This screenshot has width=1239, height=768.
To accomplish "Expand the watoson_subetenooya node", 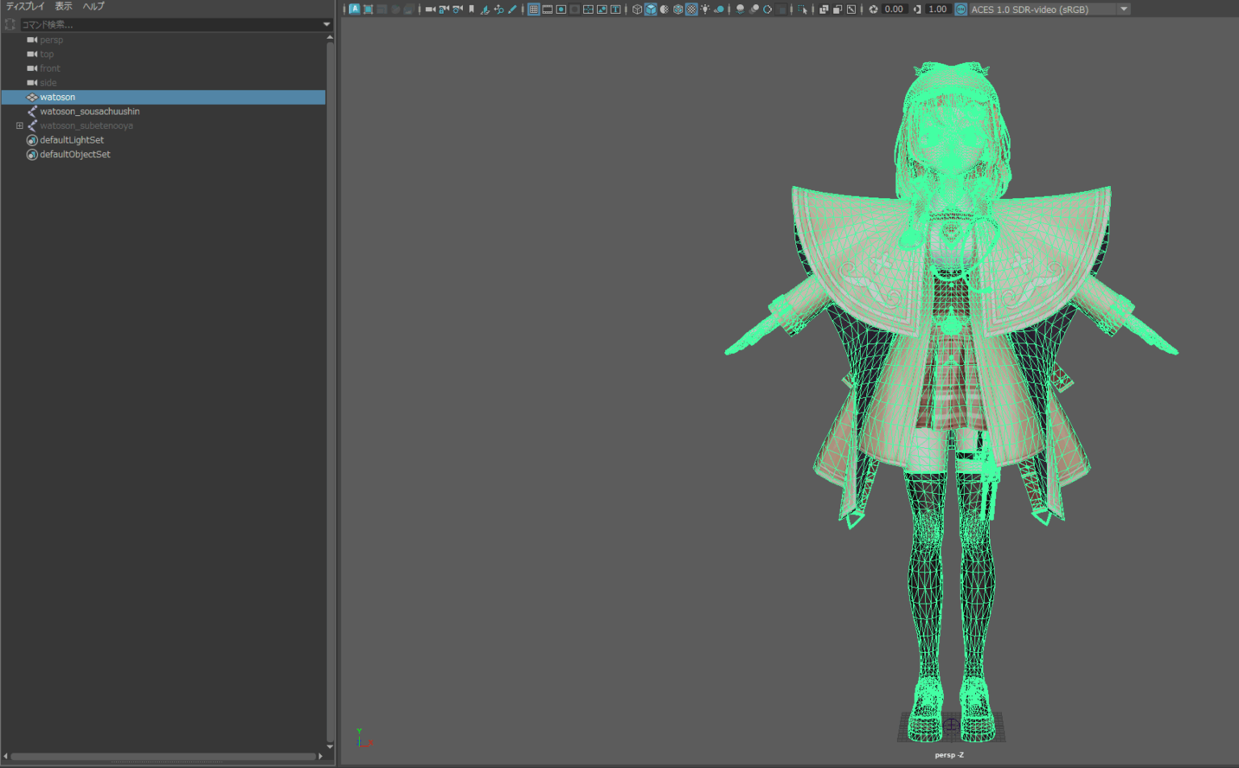I will point(19,126).
